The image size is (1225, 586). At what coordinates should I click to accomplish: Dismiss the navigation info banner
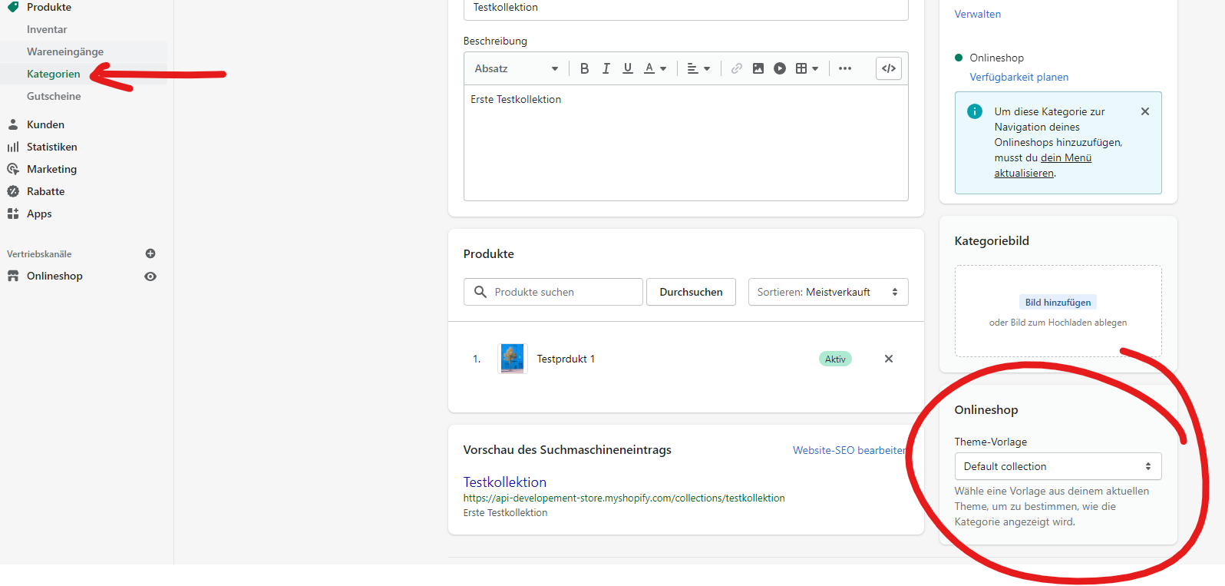click(1145, 111)
